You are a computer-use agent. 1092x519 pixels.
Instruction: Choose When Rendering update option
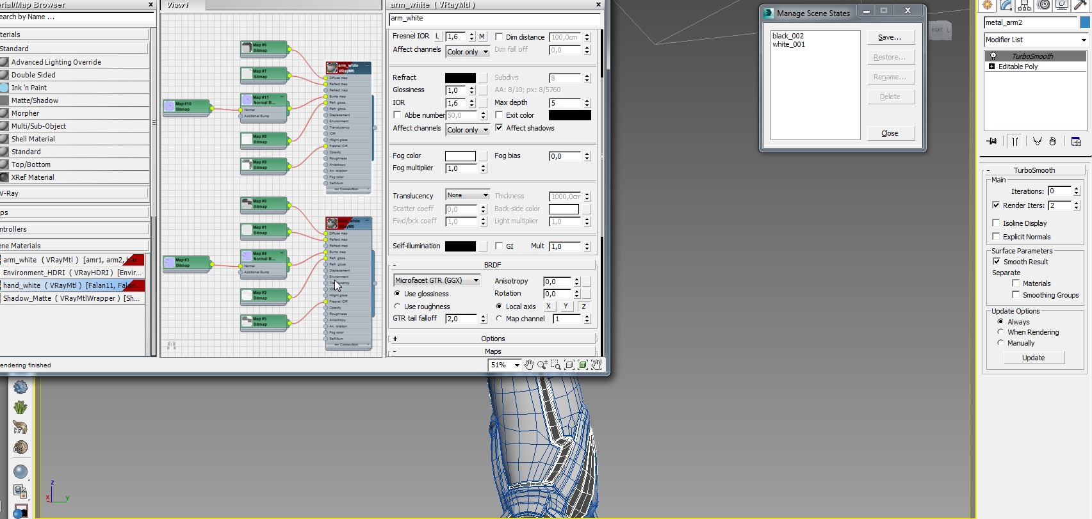[x=1000, y=332]
